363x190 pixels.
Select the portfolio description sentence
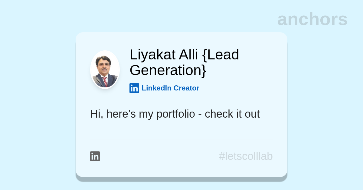pyautogui.click(x=175, y=114)
